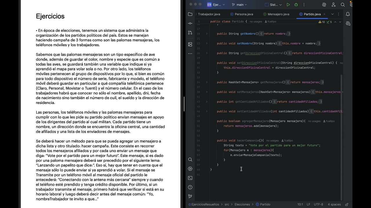The image size is (371, 208).
Task: Click the document pane's vertical scrollbar
Action: (184, 104)
